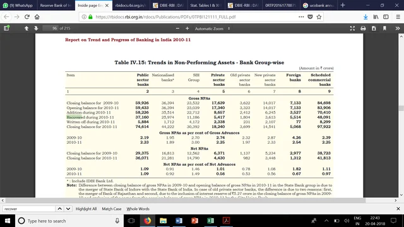Open Firefox library
The width and height of the screenshot is (404, 227).
pyautogui.click(x=376, y=17)
